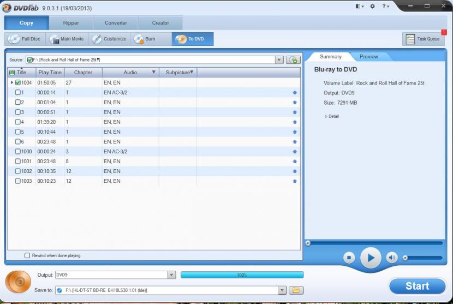Select the Full Disc copy mode
Image resolution: width=453 pixels, height=304 pixels.
click(x=25, y=39)
